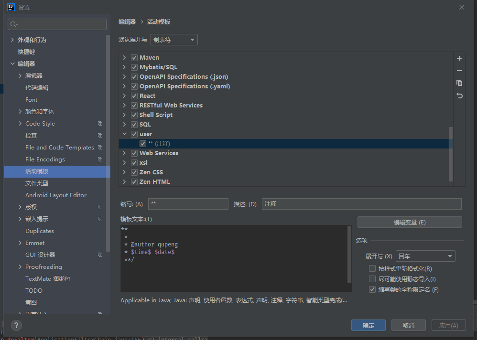Click the 确定 button
This screenshot has width=477, height=340.
click(369, 325)
